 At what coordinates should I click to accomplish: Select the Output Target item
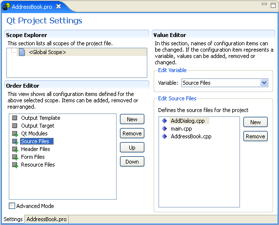[38, 126]
